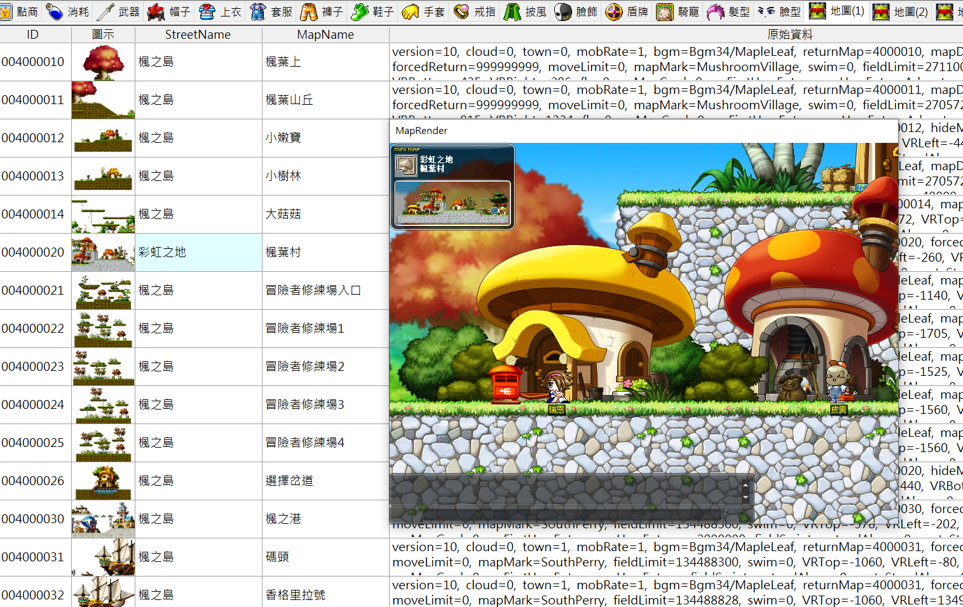Select the ID cell 004000010
963x607 pixels.
pyautogui.click(x=36, y=62)
